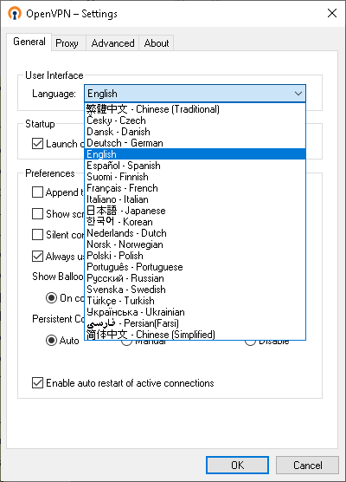
Task: Select Polski - Polish language
Action: tap(195, 256)
